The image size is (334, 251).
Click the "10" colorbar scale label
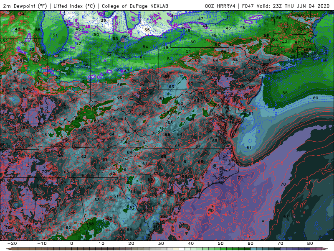click(101, 243)
